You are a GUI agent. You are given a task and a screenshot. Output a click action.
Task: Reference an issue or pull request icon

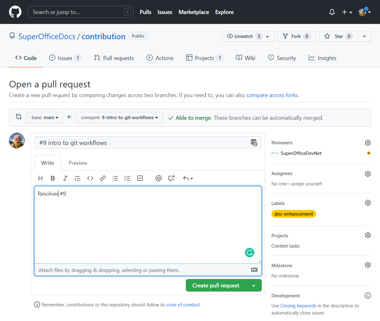click(x=171, y=178)
